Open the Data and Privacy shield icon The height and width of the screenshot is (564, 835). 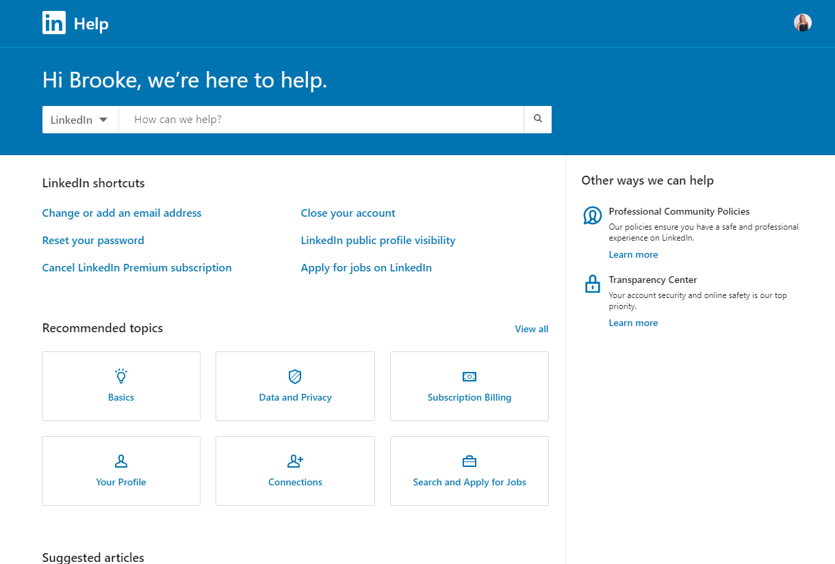295,376
